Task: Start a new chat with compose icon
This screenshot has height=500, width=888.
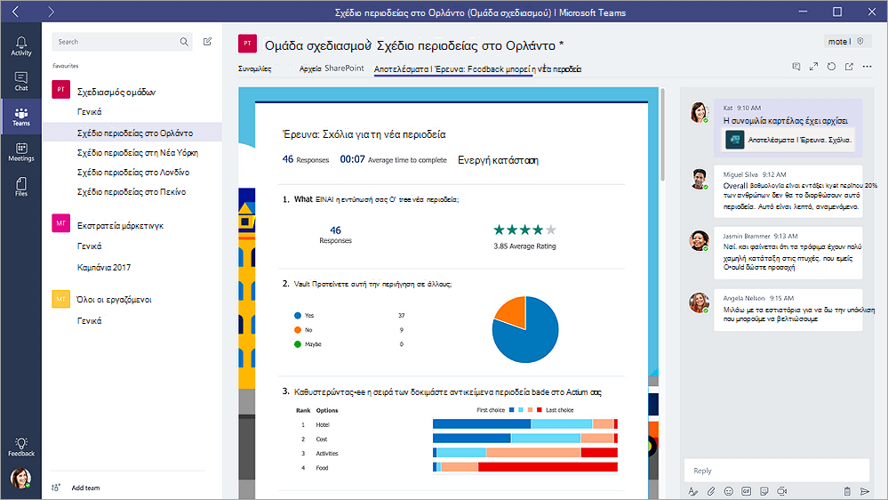Action: [208, 42]
